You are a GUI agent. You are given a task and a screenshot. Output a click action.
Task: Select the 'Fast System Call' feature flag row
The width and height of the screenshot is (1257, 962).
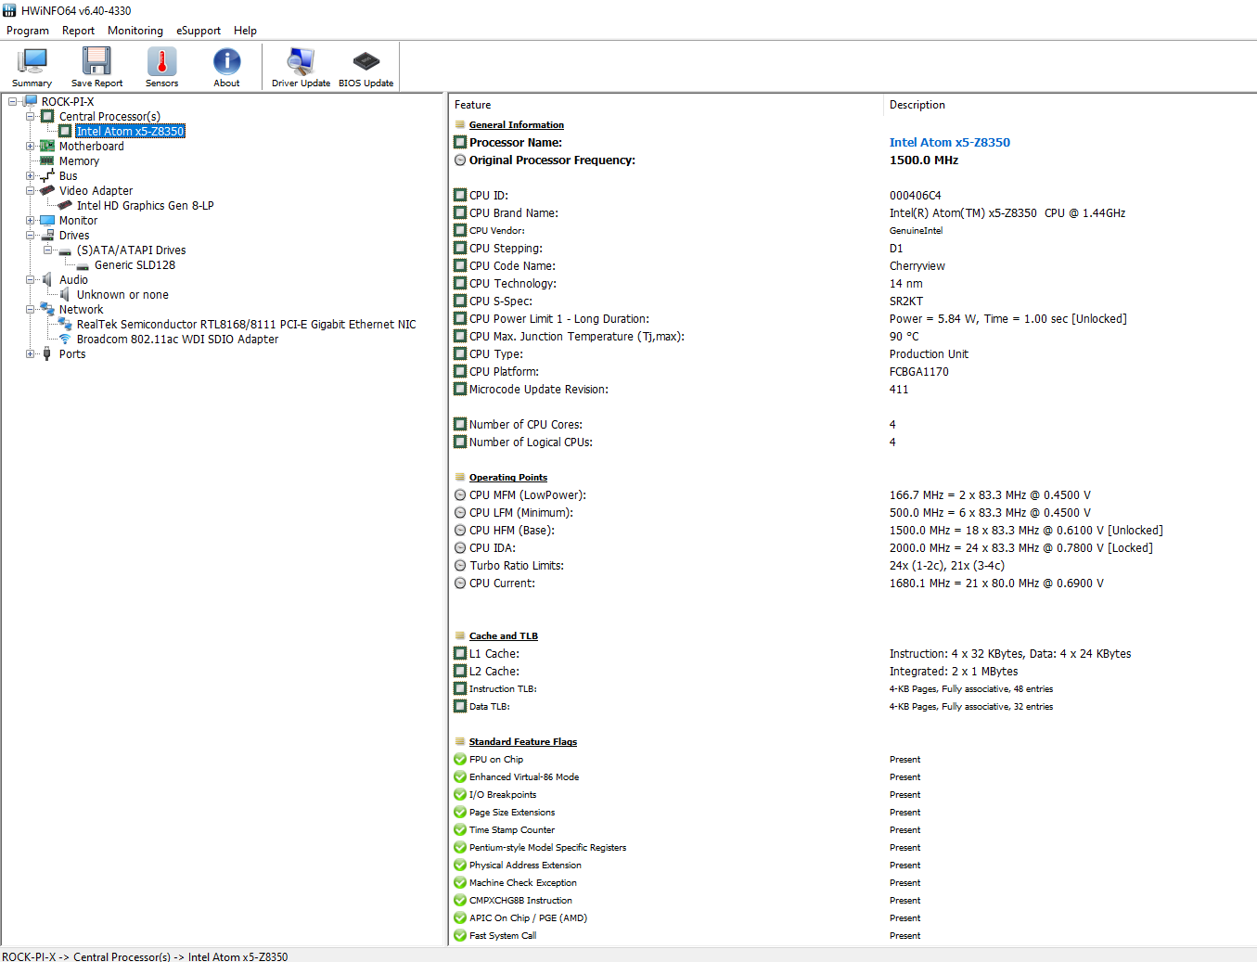click(852, 935)
